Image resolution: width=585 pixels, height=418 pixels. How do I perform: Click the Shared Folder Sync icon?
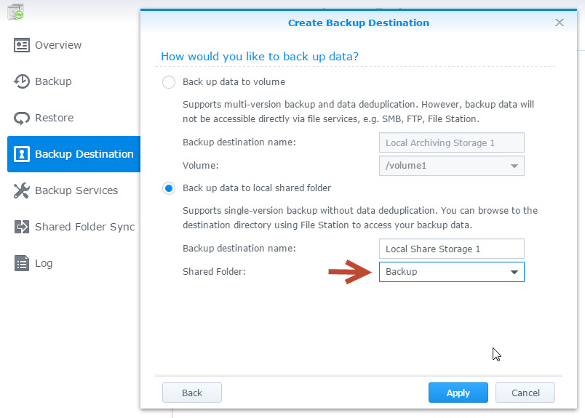tap(22, 227)
